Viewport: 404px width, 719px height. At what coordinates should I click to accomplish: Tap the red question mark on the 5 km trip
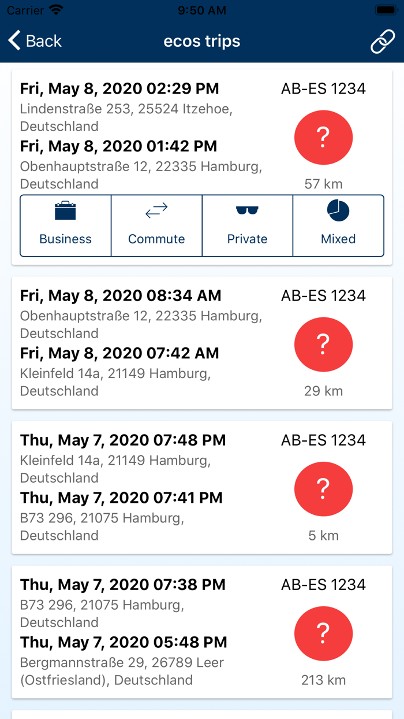323,489
